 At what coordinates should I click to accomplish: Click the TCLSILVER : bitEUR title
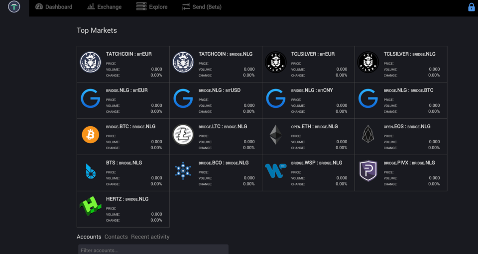point(313,54)
